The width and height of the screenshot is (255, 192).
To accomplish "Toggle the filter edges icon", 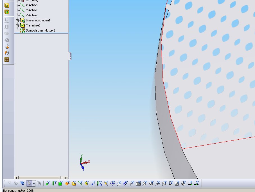I will 54,184.
